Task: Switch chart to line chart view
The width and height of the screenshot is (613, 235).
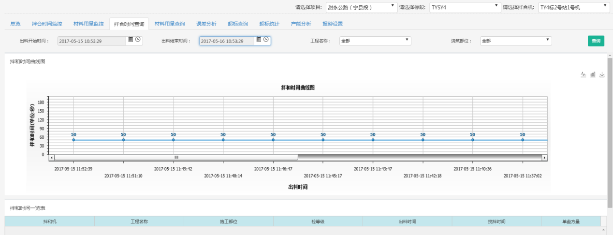Action: [583, 75]
